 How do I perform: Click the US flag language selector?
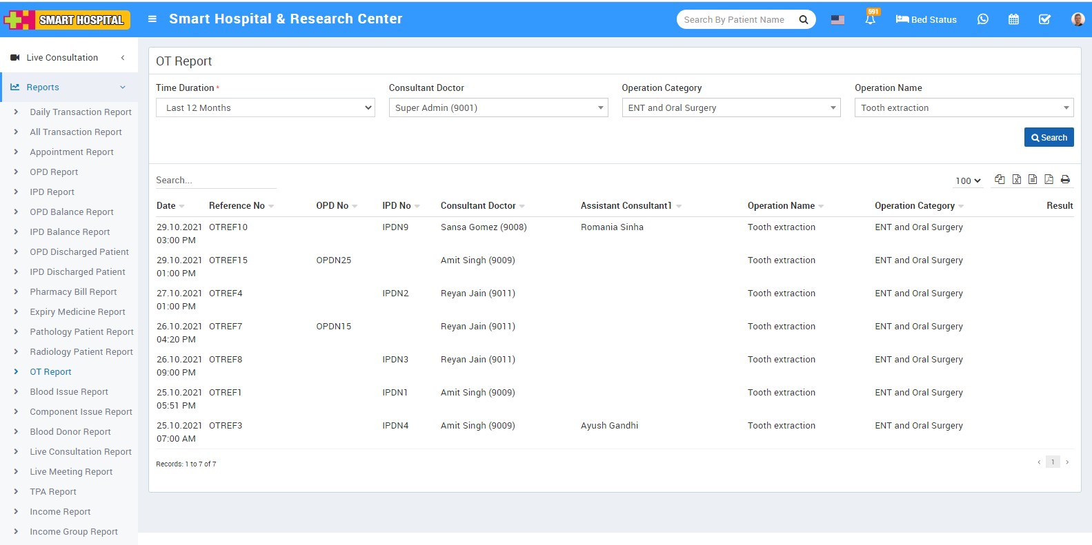coord(837,19)
